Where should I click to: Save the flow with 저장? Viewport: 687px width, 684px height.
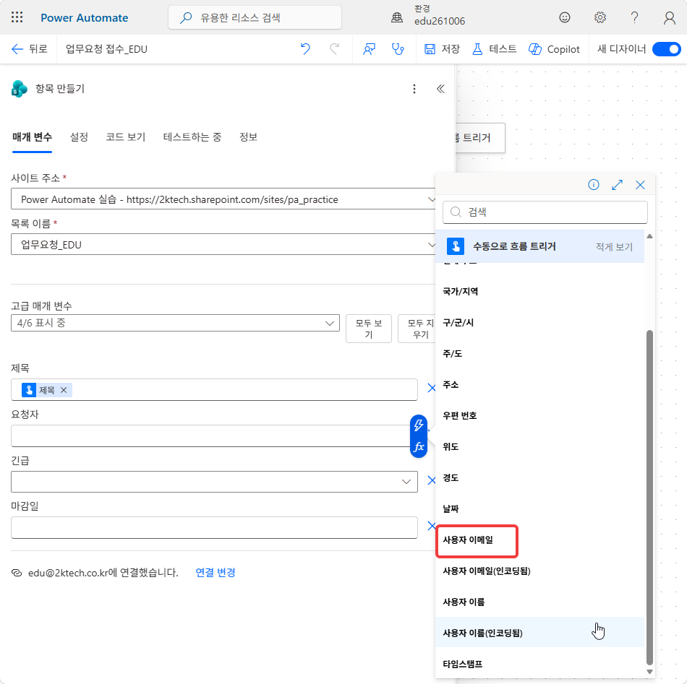442,49
